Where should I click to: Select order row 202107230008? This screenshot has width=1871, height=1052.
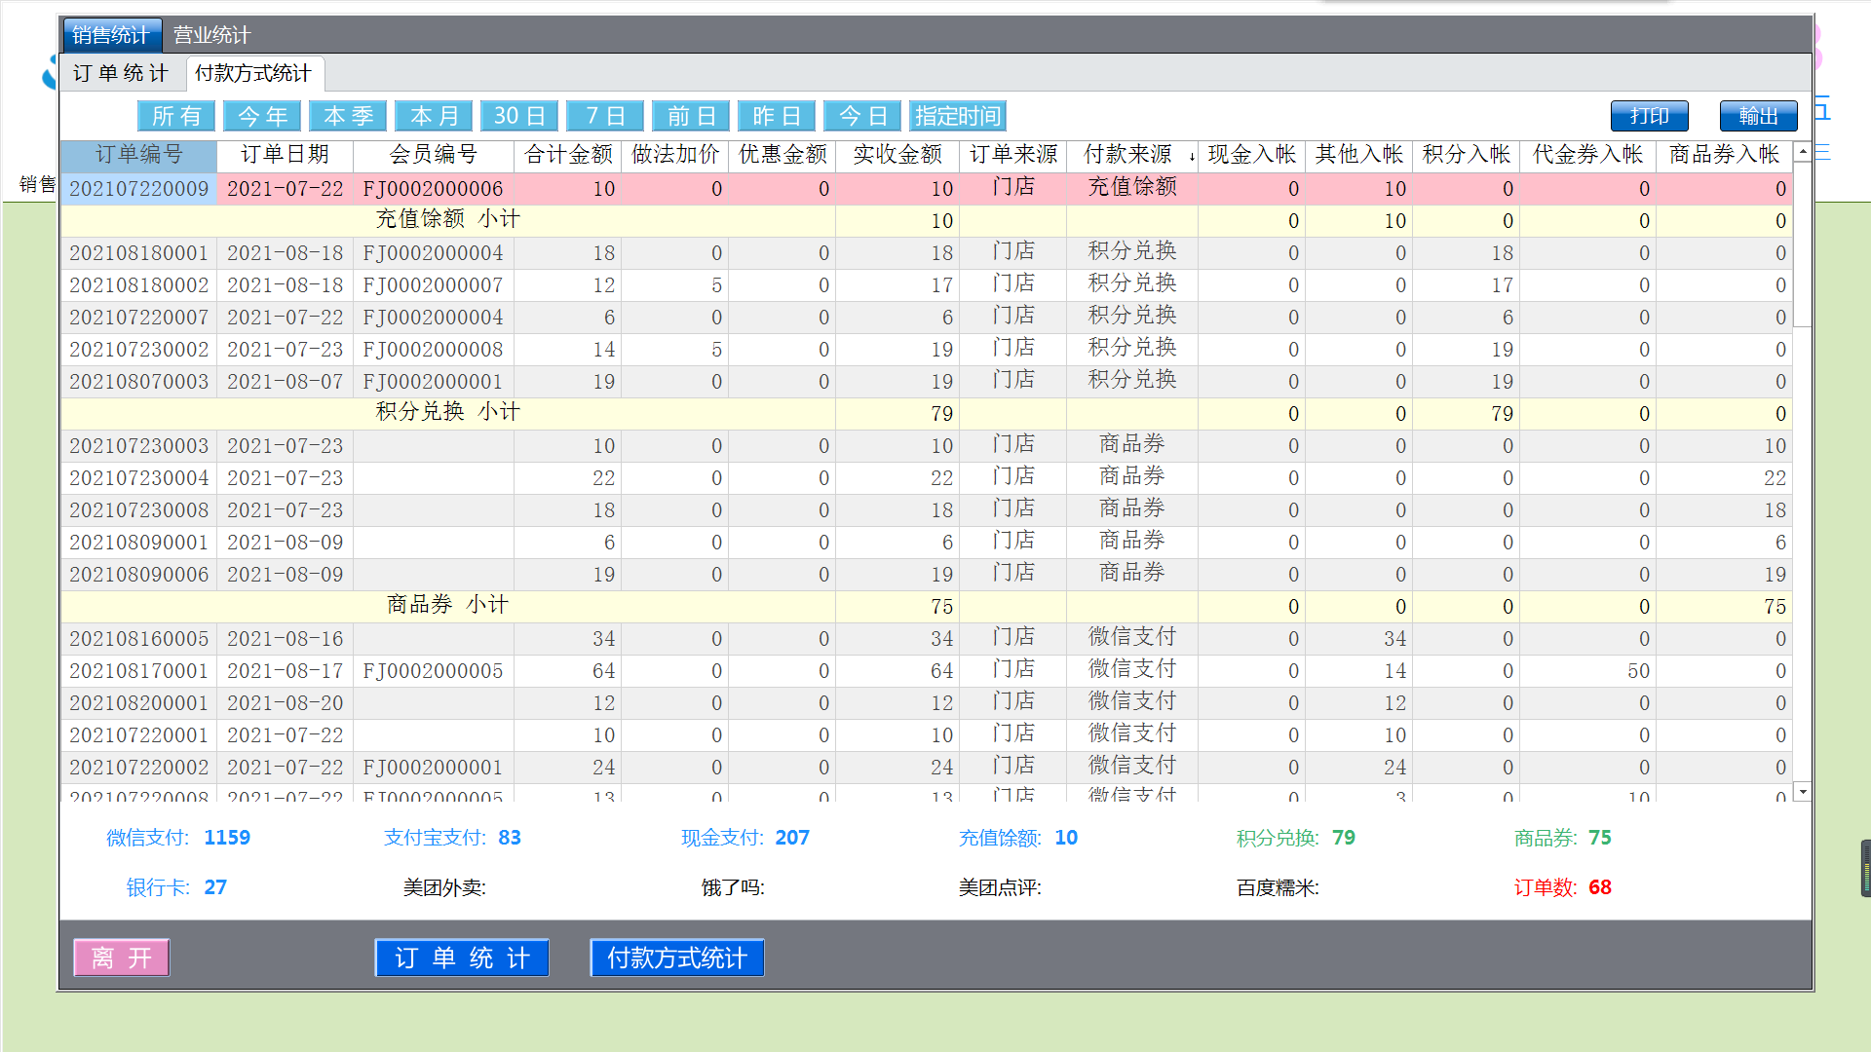pyautogui.click(x=926, y=510)
